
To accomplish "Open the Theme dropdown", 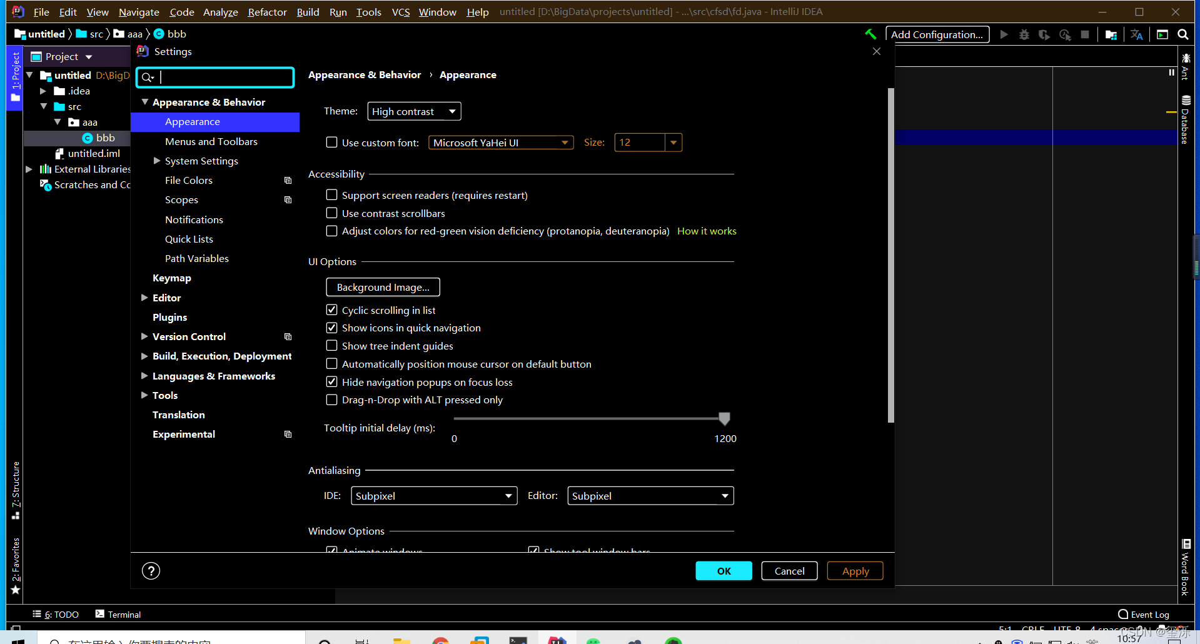I will coord(414,111).
